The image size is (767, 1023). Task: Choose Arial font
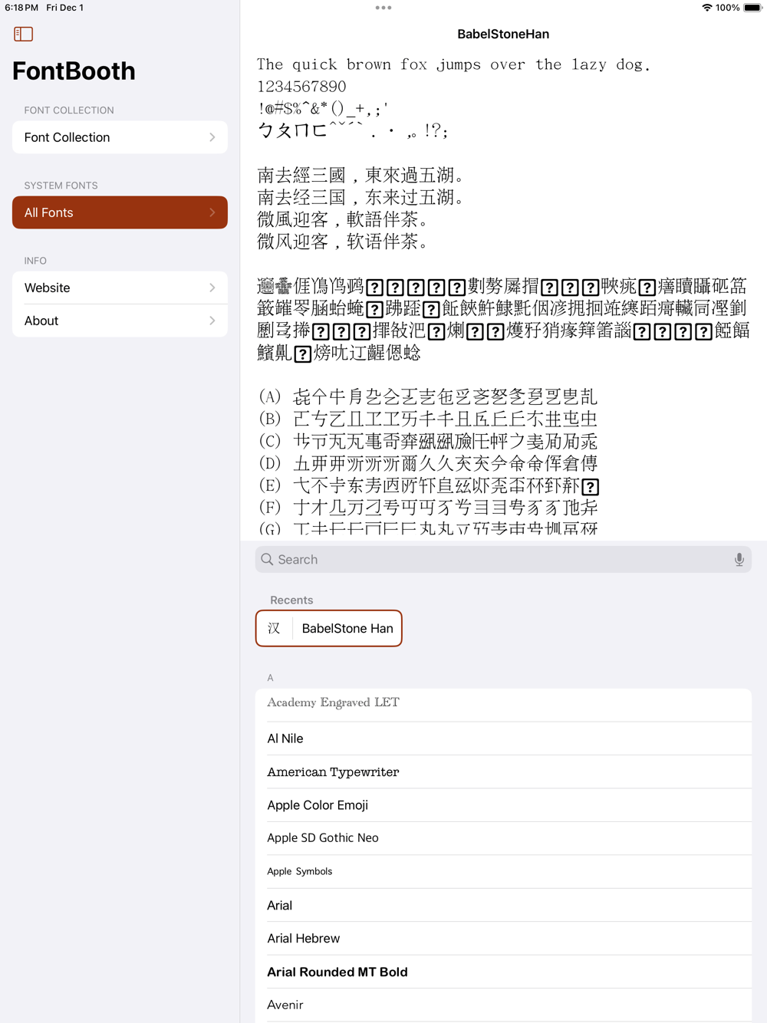point(503,906)
